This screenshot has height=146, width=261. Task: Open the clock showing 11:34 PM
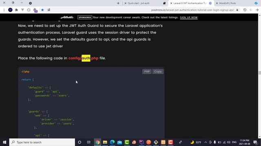point(245,142)
